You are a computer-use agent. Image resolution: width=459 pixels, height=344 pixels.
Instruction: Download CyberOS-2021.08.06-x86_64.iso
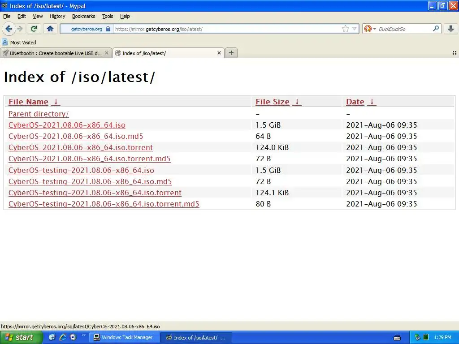[x=67, y=125]
